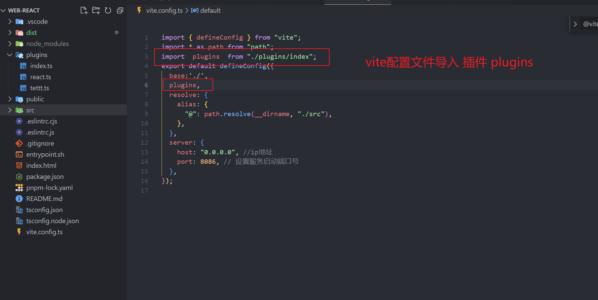Open index.html file
The image size is (598, 300).
pos(41,165)
